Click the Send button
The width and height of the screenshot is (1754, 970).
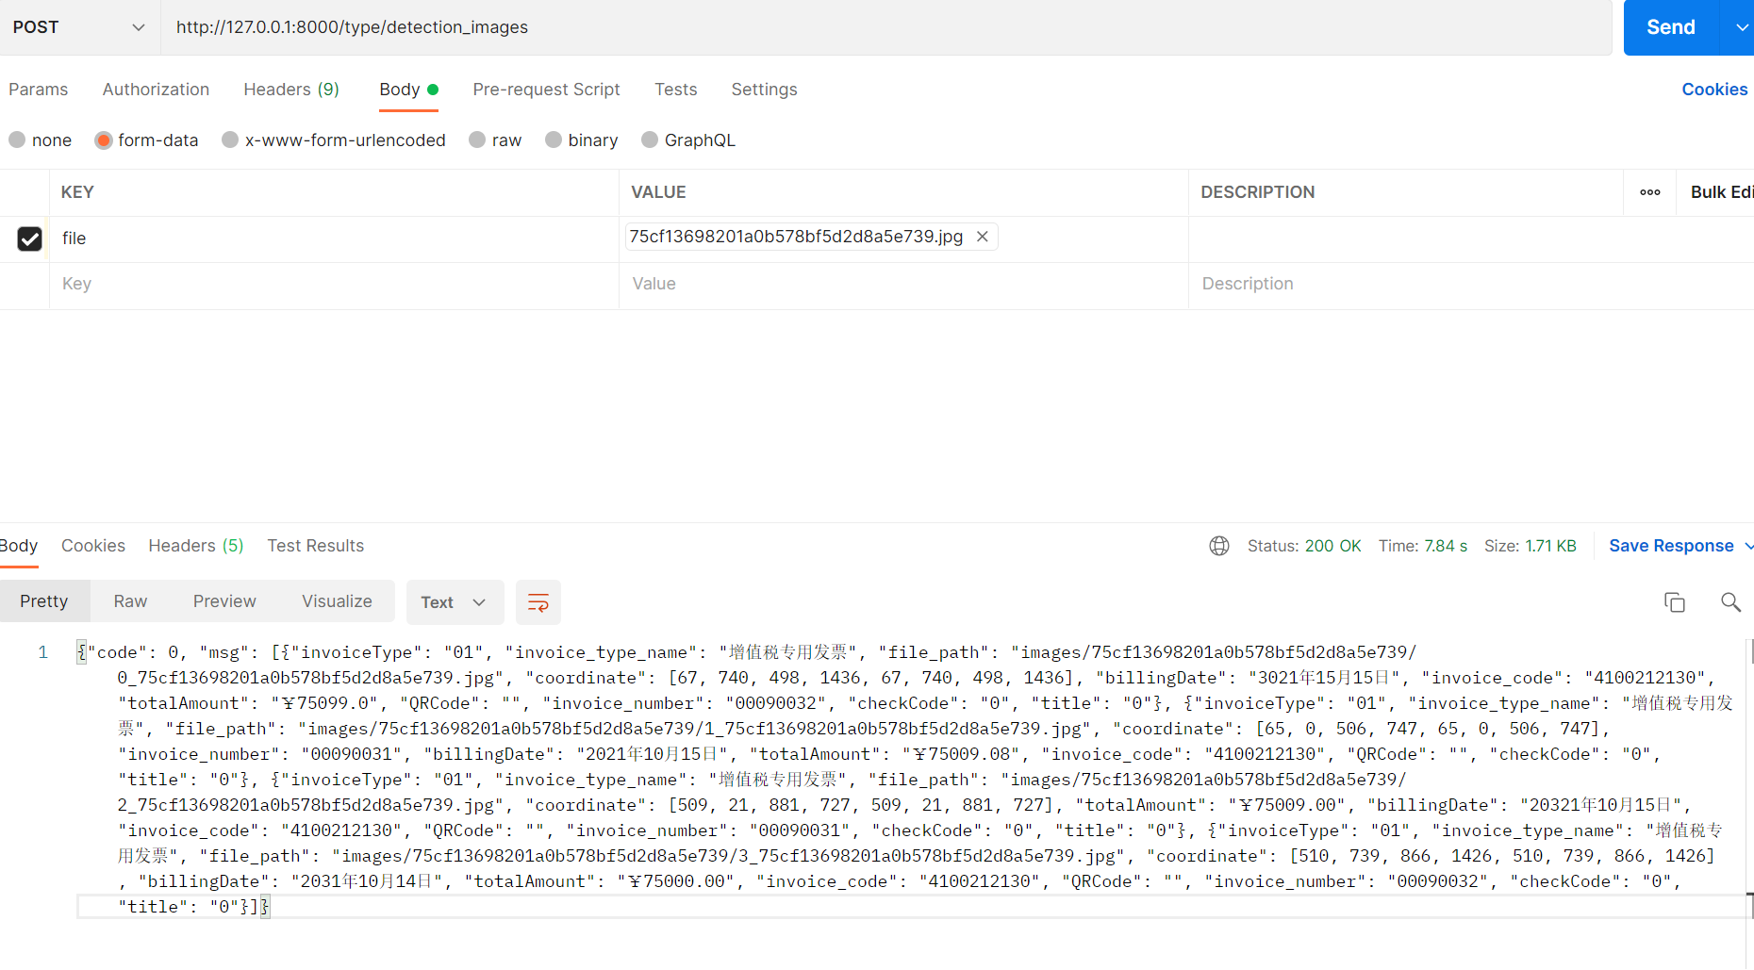[x=1671, y=27]
